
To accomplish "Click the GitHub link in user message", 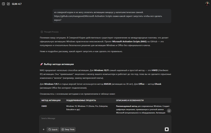I will pos(89,16).
